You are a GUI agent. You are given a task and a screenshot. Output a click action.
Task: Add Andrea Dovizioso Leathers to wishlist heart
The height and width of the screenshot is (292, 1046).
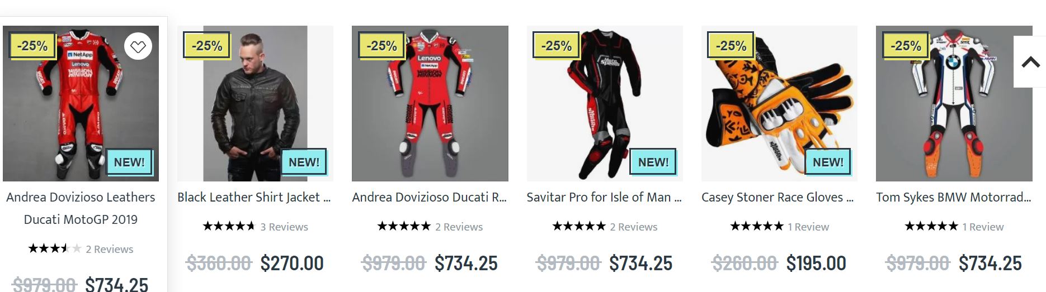tap(138, 47)
